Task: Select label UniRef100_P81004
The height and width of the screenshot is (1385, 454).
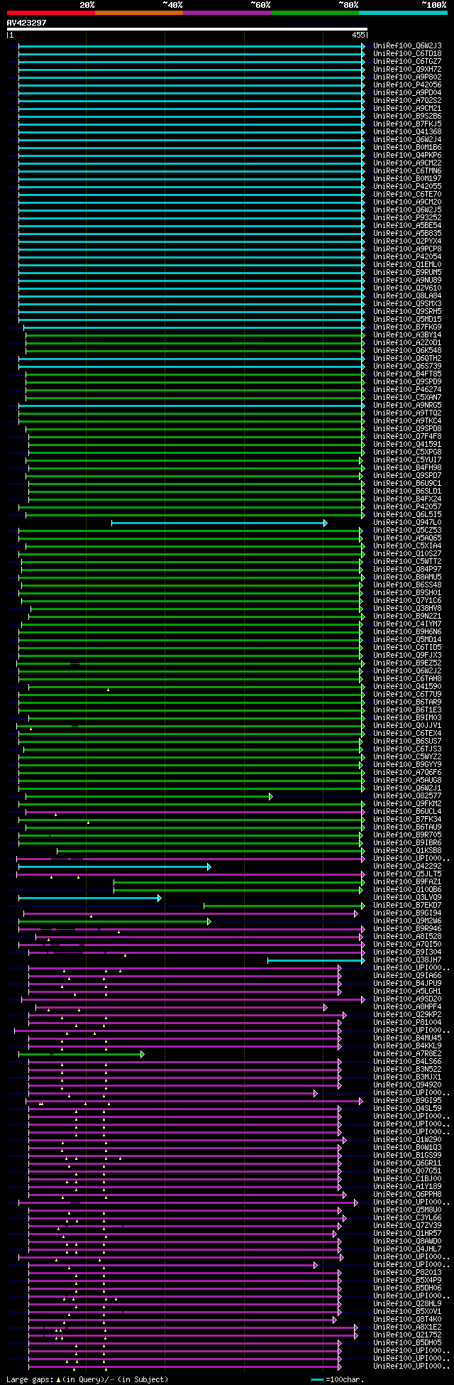Action: point(407,1023)
